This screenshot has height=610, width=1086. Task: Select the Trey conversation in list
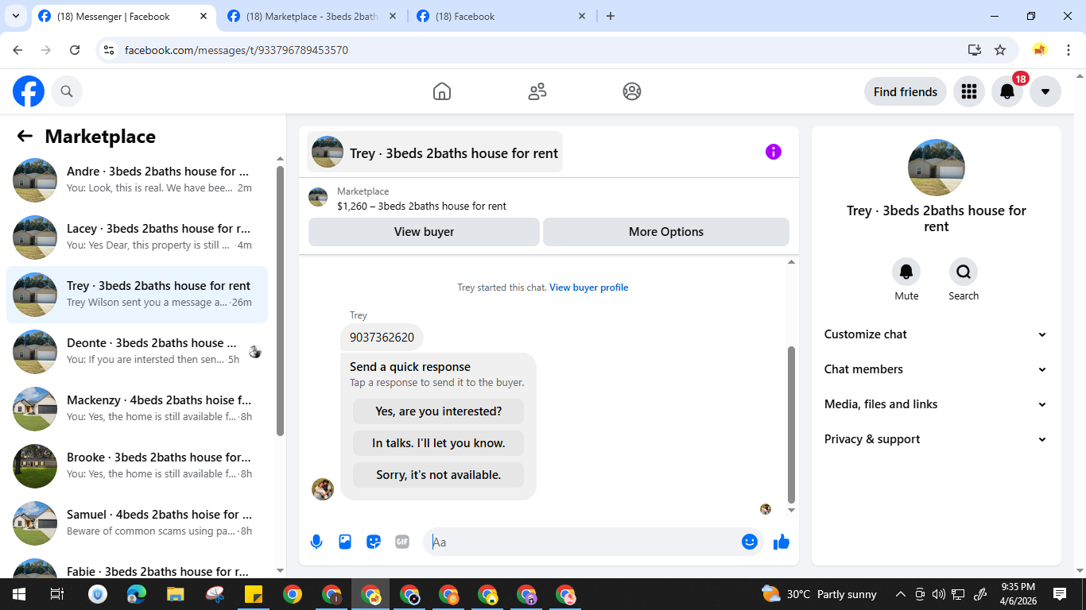(x=137, y=295)
